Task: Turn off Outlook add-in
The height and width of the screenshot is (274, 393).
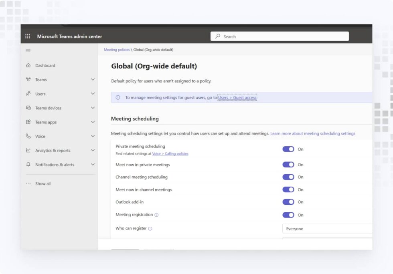Action: tap(288, 202)
